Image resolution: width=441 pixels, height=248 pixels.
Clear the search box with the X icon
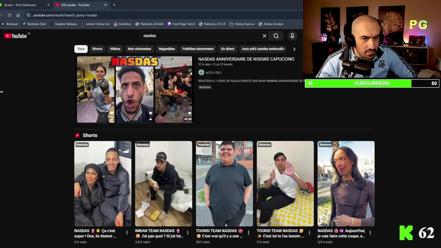click(x=264, y=36)
